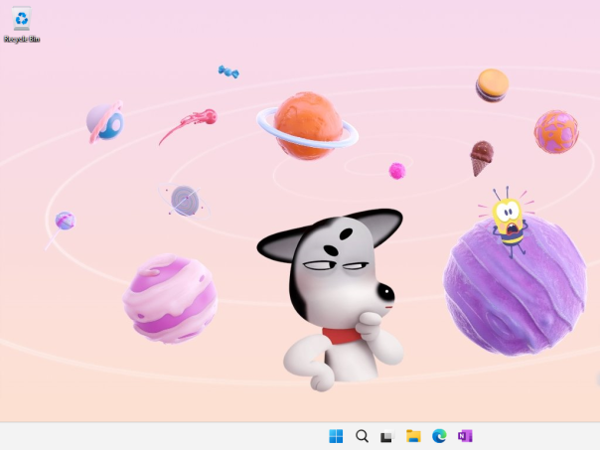This screenshot has height=450, width=600.
Task: Click the blue eyeball planet
Action: tap(105, 123)
